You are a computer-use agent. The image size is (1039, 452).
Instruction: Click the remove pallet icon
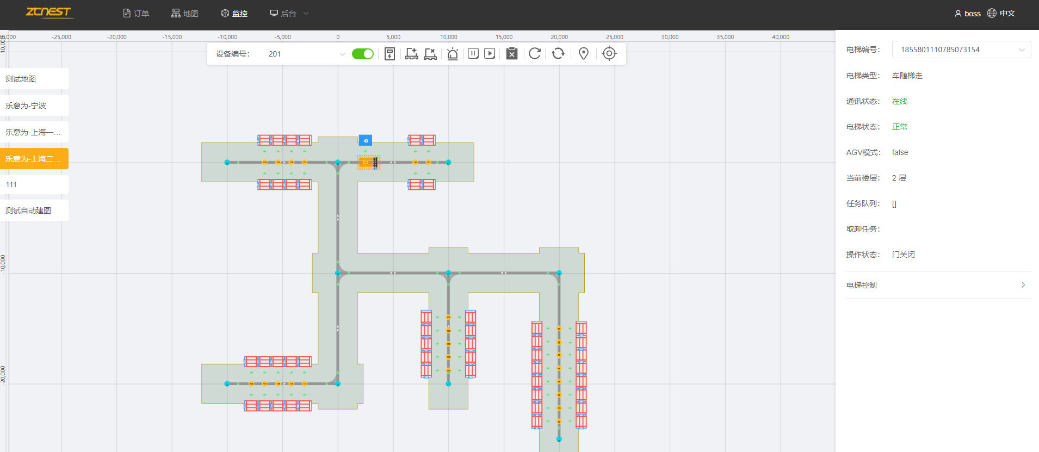coord(430,54)
